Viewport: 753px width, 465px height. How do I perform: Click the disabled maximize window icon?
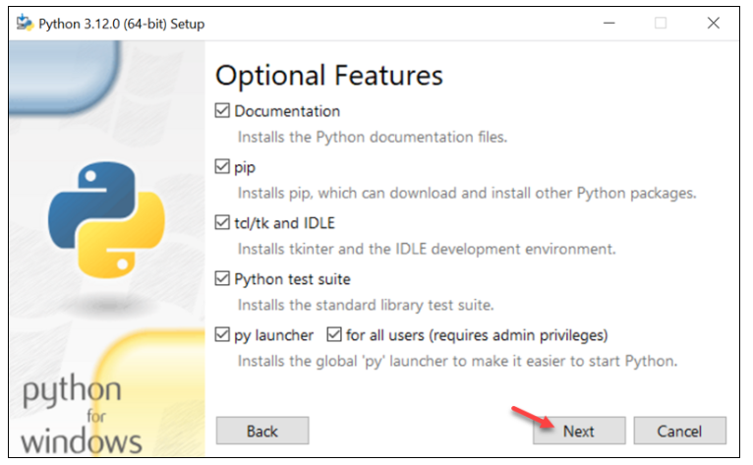click(661, 23)
